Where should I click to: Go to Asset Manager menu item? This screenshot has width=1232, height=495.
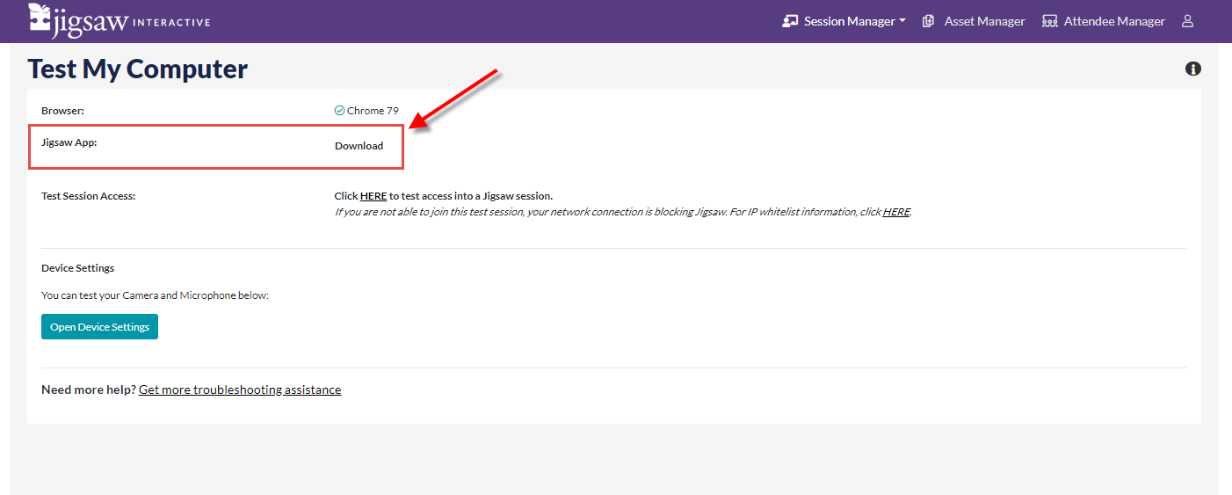(984, 21)
